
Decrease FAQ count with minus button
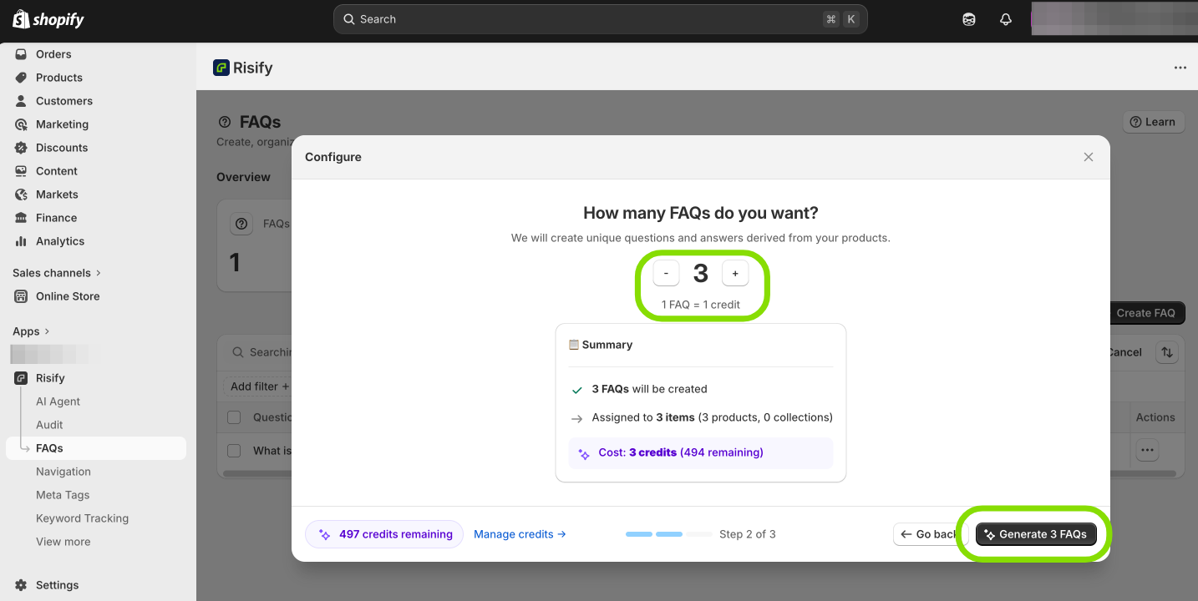(x=666, y=274)
